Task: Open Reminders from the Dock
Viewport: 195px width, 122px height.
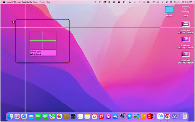Action: [80, 116]
